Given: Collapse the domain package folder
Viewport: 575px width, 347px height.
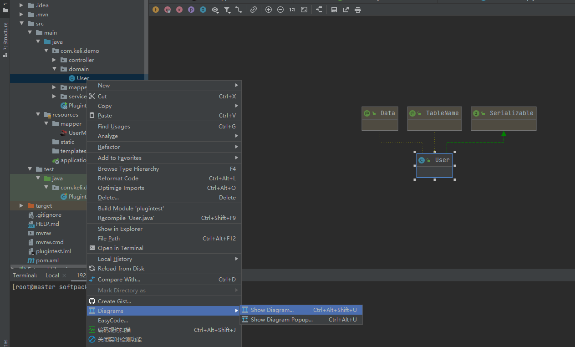Looking at the screenshot, I should (x=54, y=69).
